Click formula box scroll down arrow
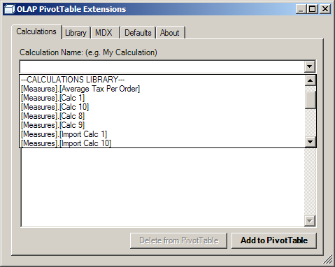Image resolution: width=335 pixels, height=267 pixels. pyautogui.click(x=310, y=221)
